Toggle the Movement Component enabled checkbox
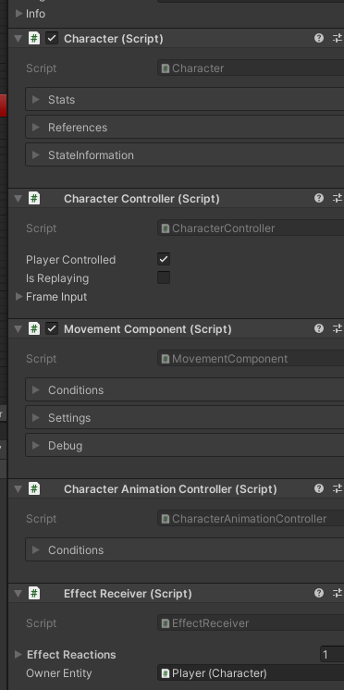The image size is (344, 690). point(52,328)
